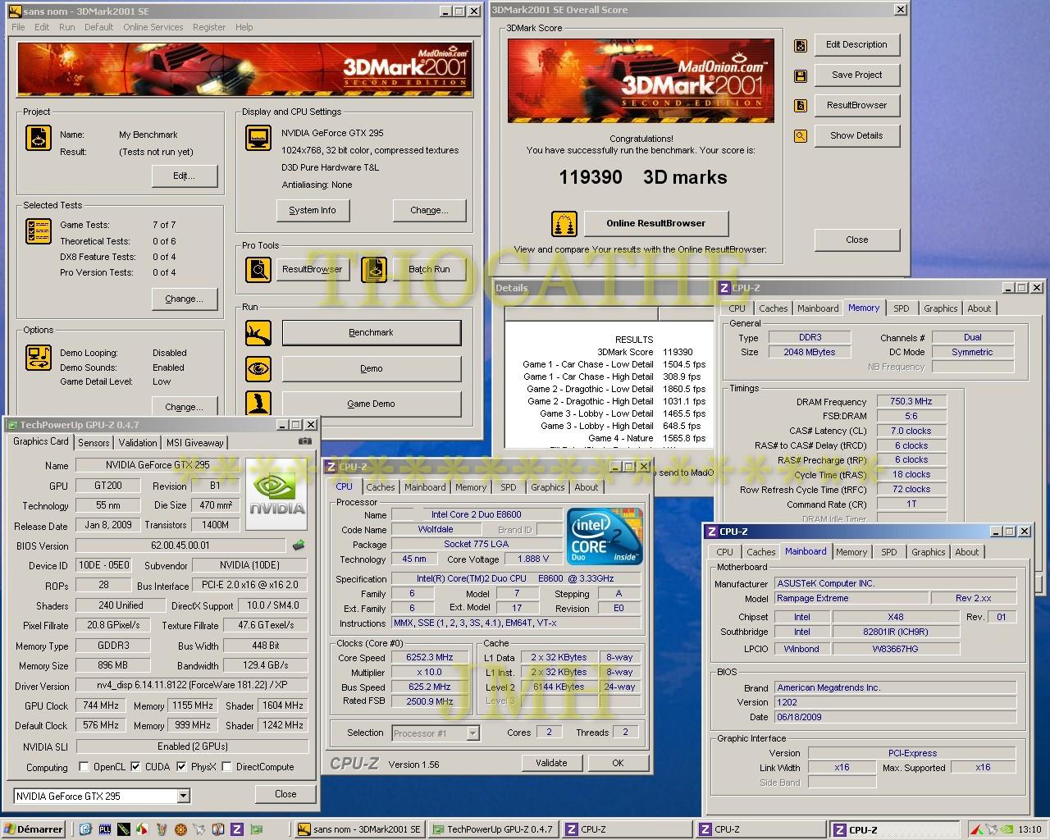1050x840 pixels.
Task: Click the monitor icon in Display and CPU Settings
Action: pyautogui.click(x=258, y=138)
